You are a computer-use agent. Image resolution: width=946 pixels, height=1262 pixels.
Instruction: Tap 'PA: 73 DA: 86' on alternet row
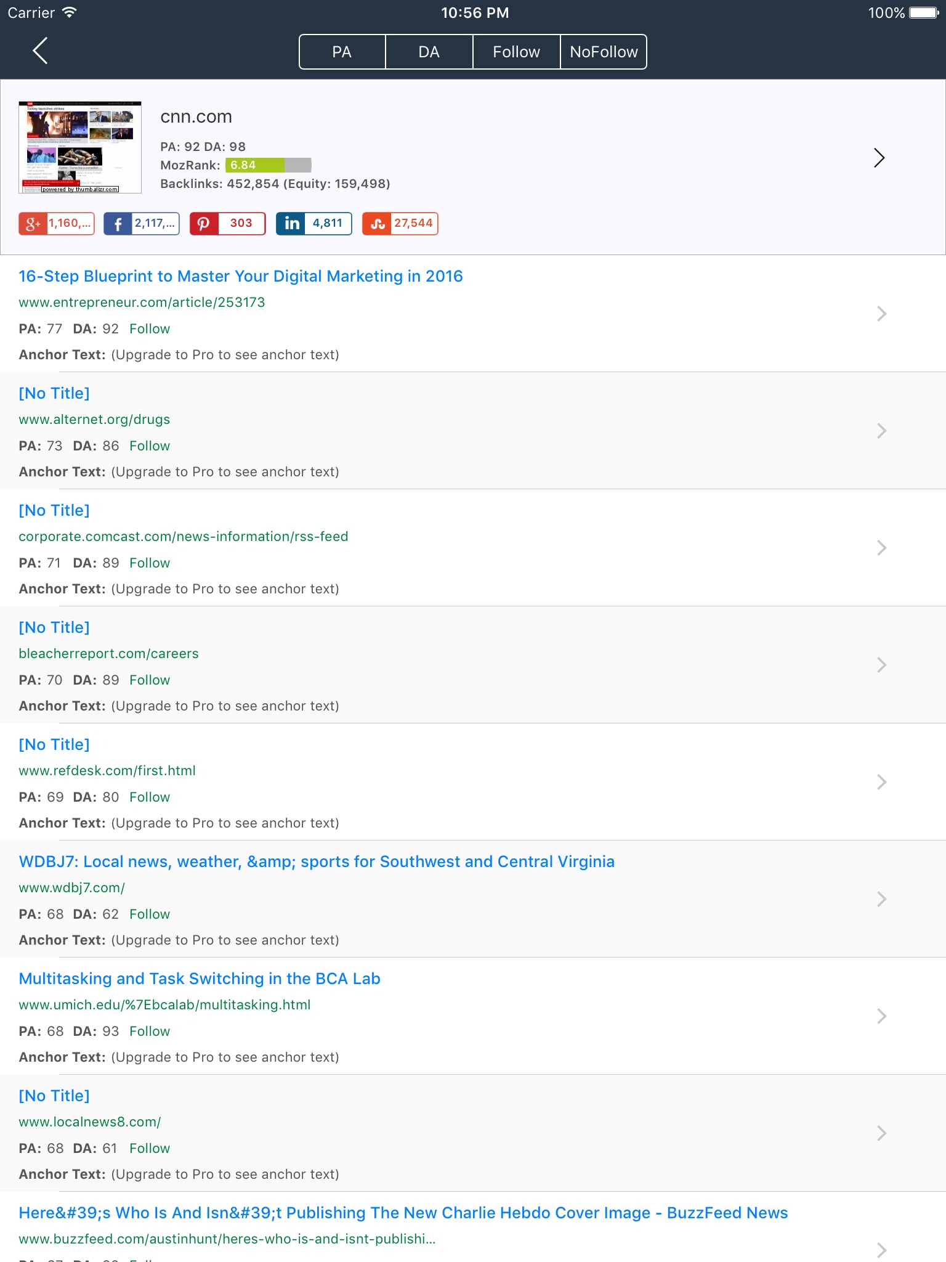69,446
